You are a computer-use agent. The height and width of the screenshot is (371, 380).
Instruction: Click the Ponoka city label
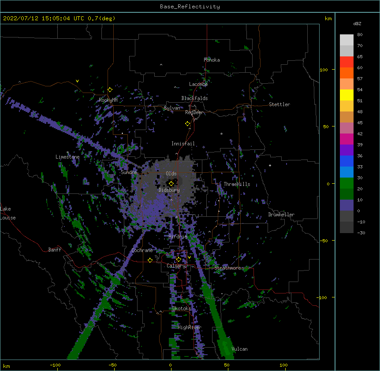(212, 60)
